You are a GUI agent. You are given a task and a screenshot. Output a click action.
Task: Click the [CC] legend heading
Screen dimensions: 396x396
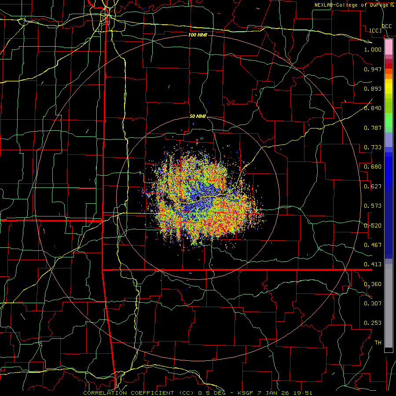(375, 30)
